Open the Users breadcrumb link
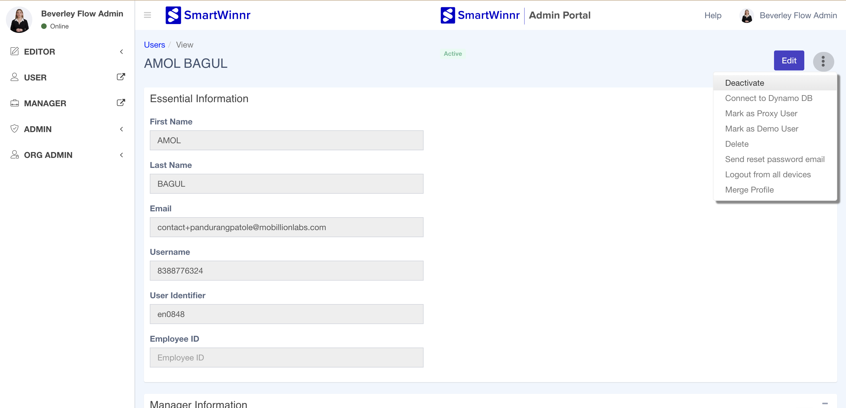Image resolution: width=846 pixels, height=408 pixels. [x=154, y=45]
